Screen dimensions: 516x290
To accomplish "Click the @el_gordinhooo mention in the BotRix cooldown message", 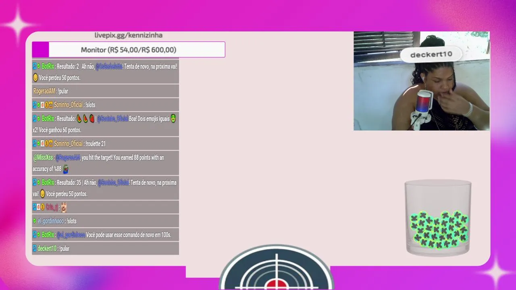I will point(71,235).
